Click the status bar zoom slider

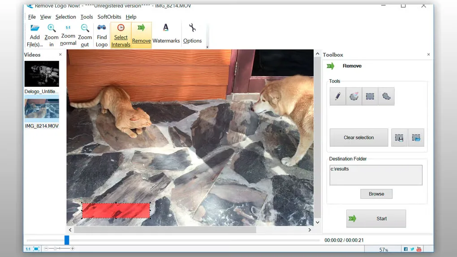pos(55,248)
